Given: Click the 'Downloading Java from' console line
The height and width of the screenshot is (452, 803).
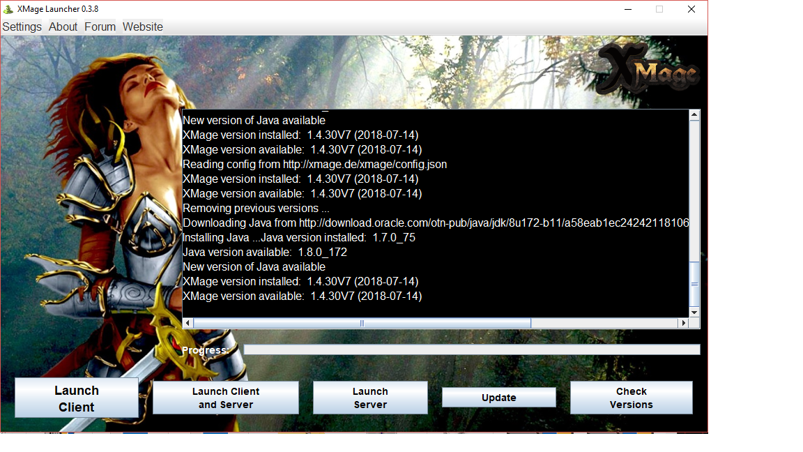Looking at the screenshot, I should [x=436, y=223].
